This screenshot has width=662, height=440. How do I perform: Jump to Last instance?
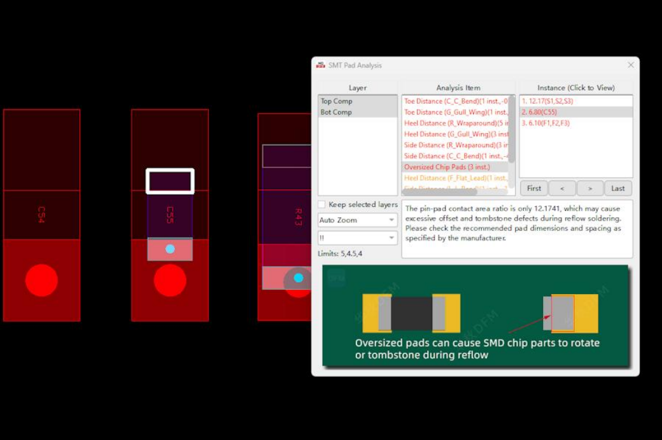point(618,188)
